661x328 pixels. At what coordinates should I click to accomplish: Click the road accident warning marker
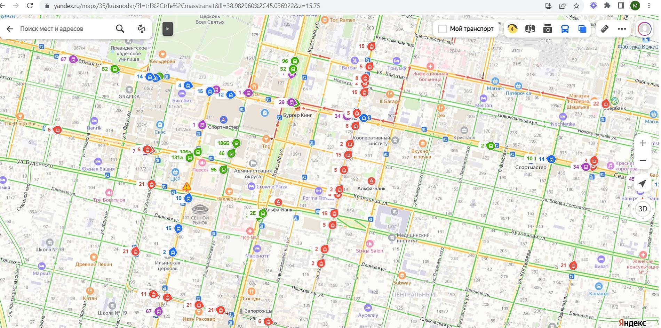(x=187, y=187)
